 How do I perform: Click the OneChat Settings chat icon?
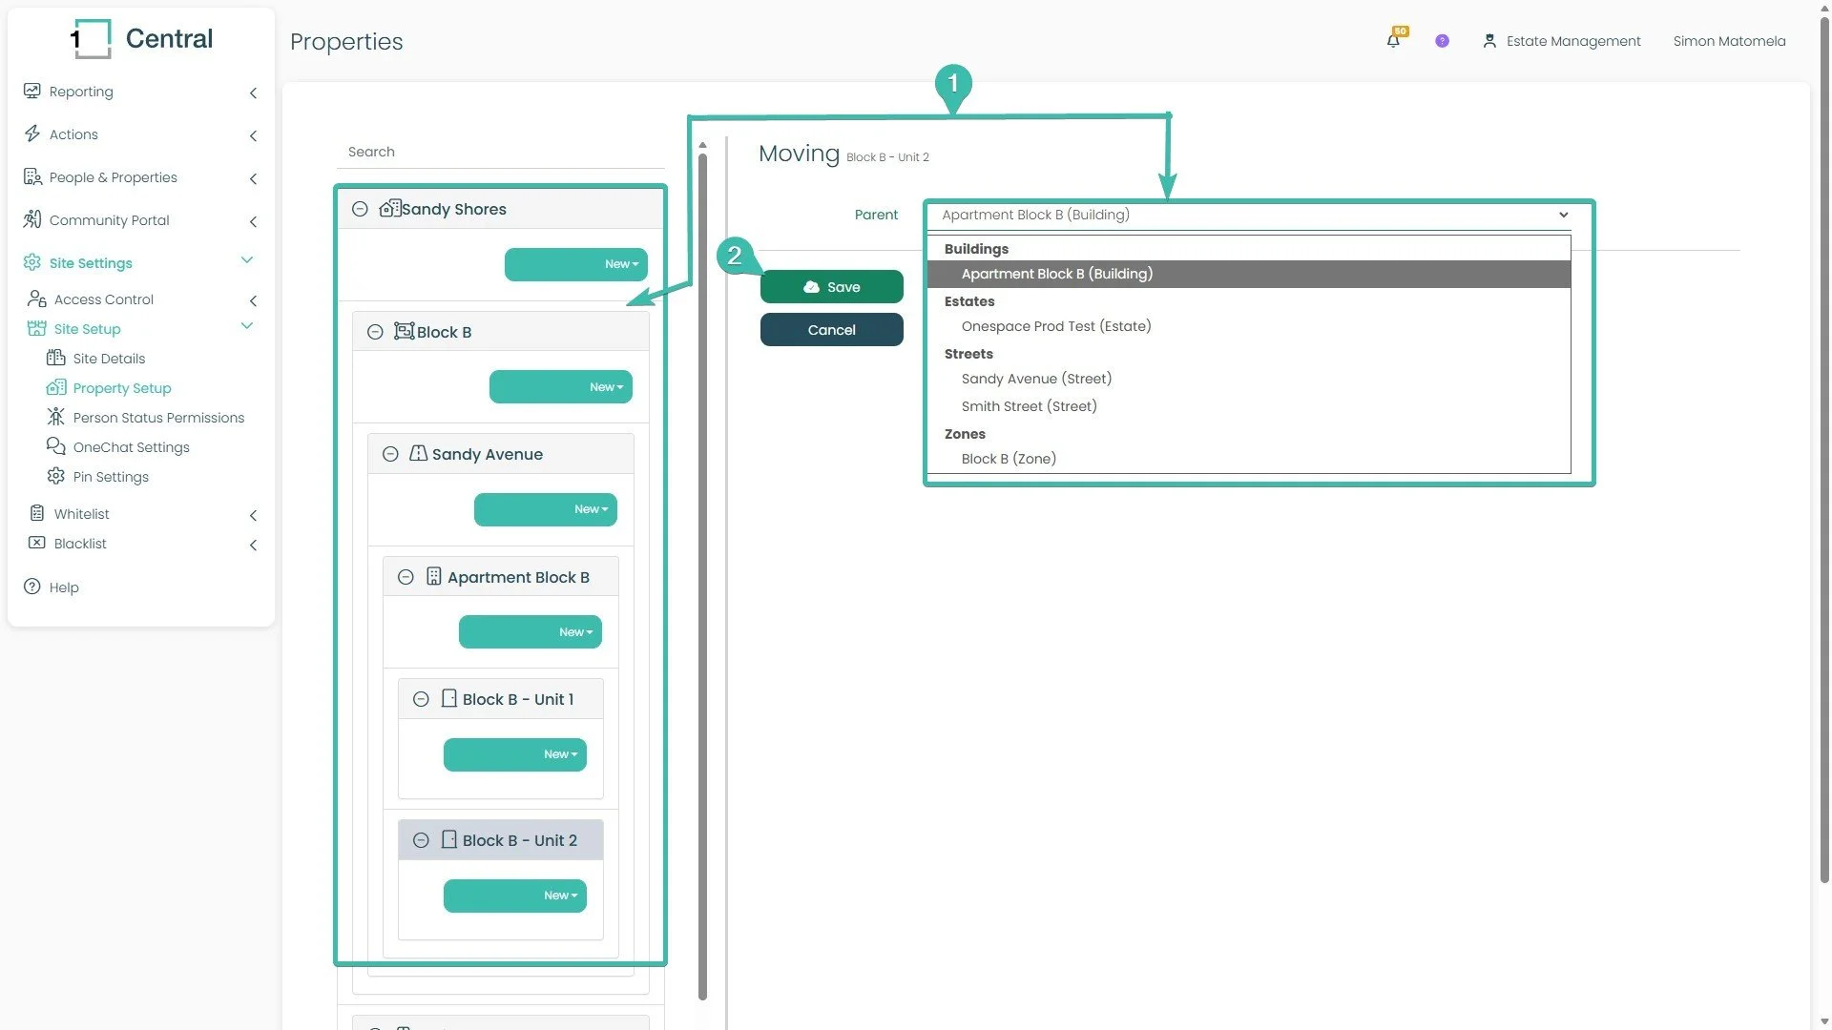(56, 447)
